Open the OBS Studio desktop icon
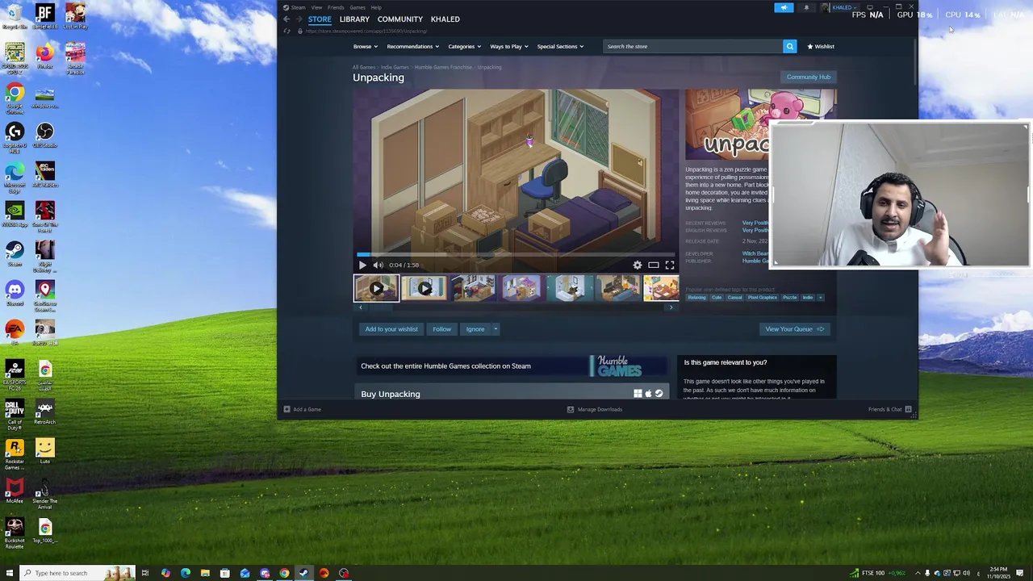The image size is (1033, 581). tap(45, 136)
